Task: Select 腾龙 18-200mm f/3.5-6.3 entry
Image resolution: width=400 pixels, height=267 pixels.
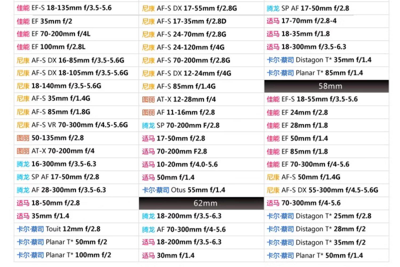Action: point(201,216)
